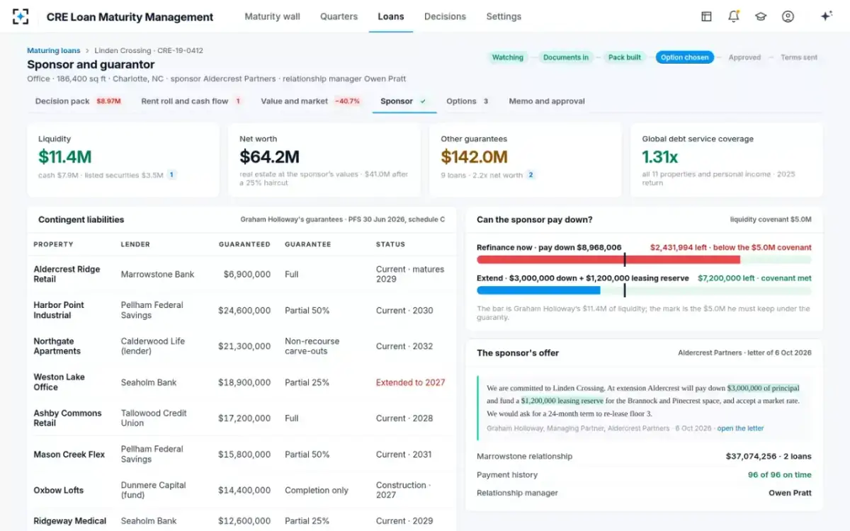The width and height of the screenshot is (850, 531).
Task: Click the $24,600,000 guaranteed amount
Action: click(244, 310)
